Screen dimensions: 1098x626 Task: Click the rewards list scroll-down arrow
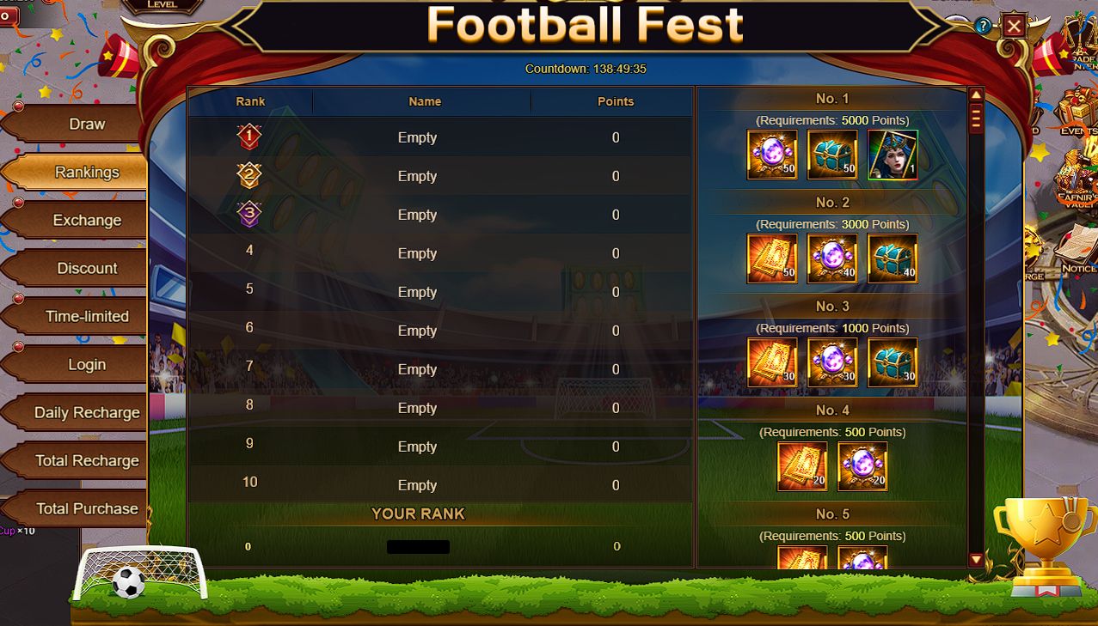pyautogui.click(x=976, y=559)
